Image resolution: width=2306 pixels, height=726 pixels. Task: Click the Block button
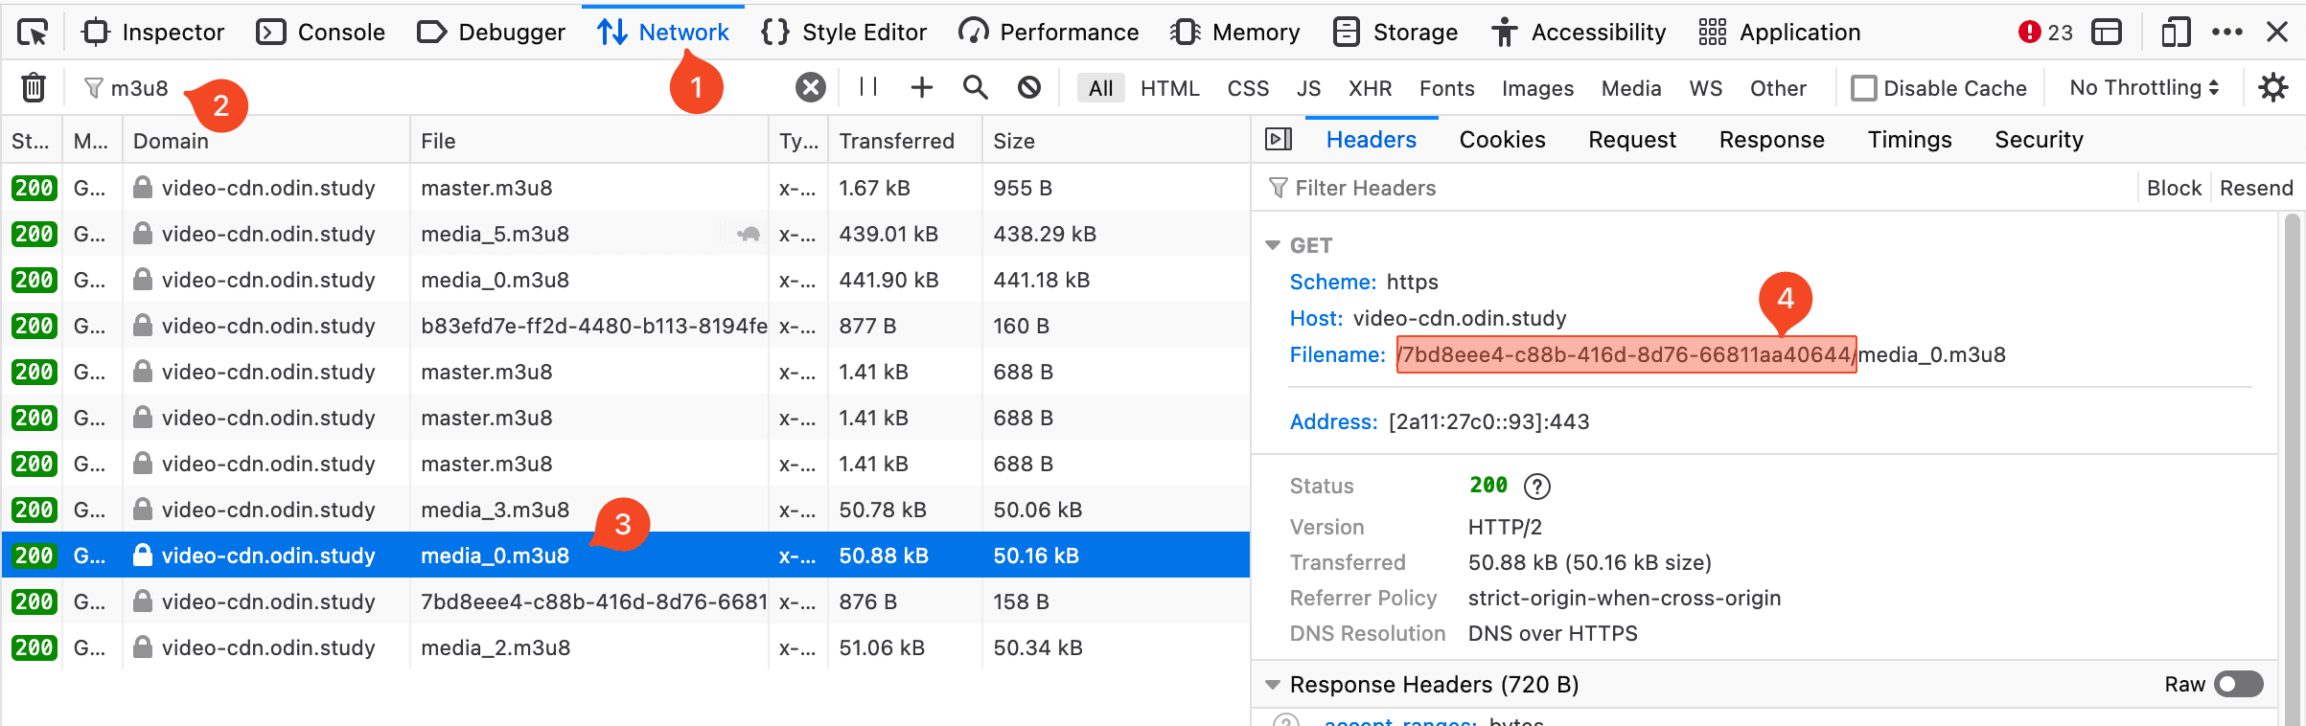tap(2174, 188)
